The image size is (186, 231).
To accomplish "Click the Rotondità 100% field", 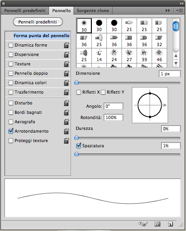I will (113, 118).
